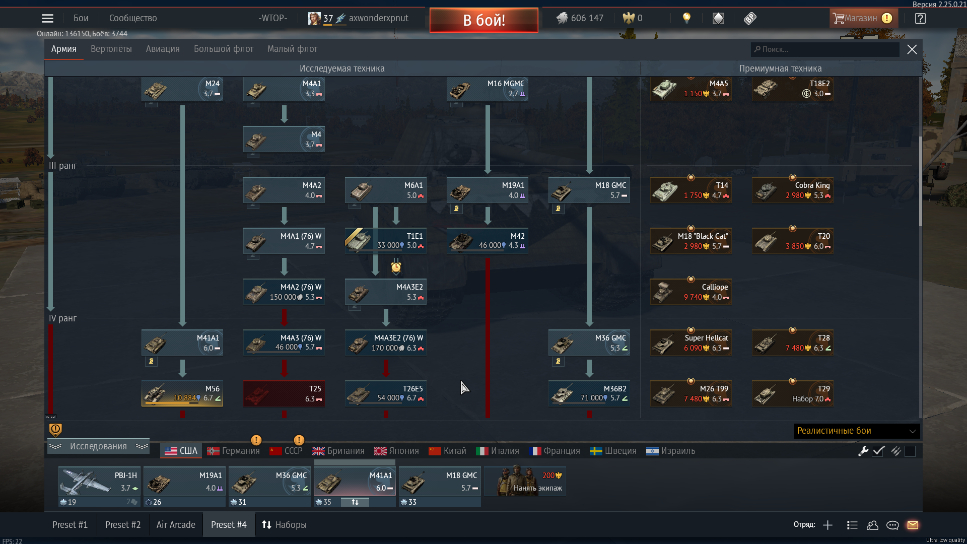Switch to the Малый флот tab

coord(292,49)
